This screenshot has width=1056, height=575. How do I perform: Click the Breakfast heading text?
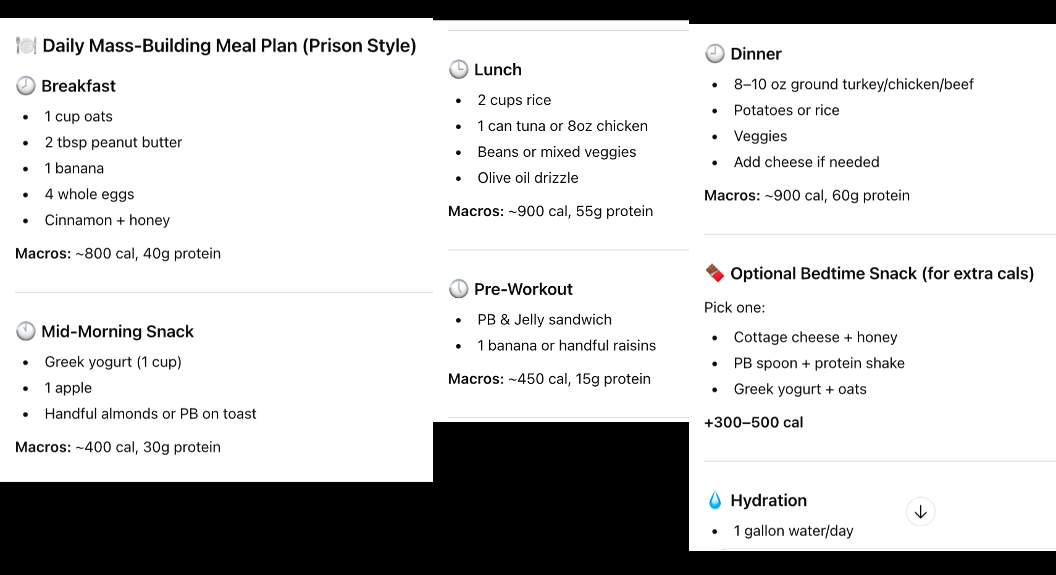coord(78,86)
